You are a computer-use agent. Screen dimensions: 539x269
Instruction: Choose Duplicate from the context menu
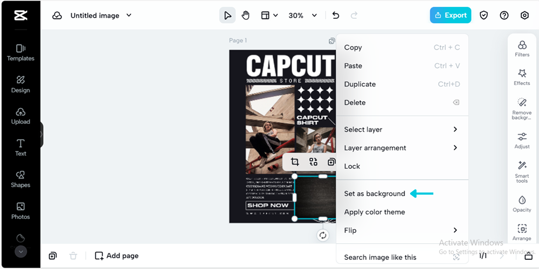(402, 84)
